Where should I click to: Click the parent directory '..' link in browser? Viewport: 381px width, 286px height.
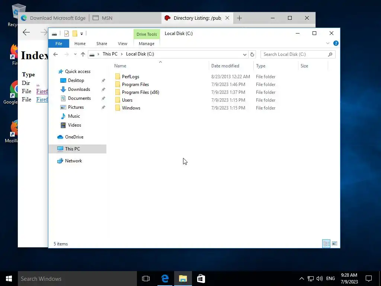click(38, 83)
